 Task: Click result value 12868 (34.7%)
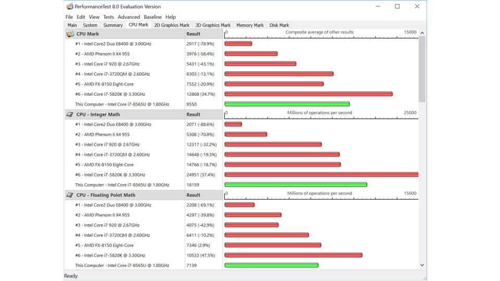[x=201, y=94]
